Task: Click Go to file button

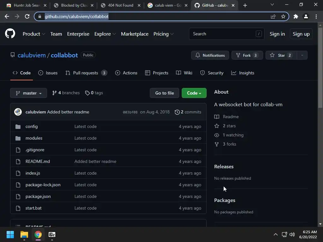Action: (164, 93)
